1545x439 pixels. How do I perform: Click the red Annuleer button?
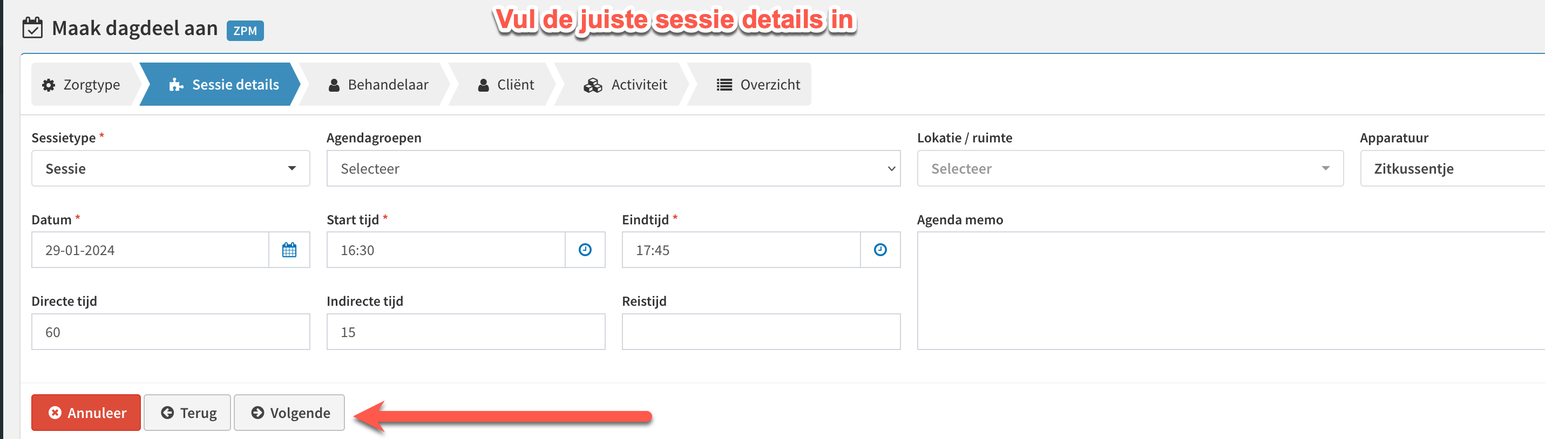pyautogui.click(x=86, y=413)
